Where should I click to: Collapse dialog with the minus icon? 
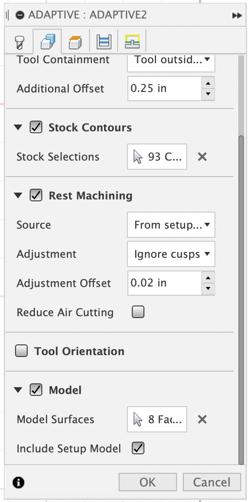point(20,15)
